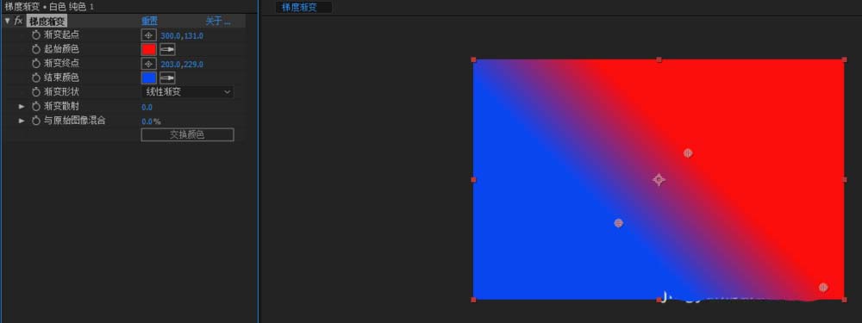
Task: Click the 渐变散射 property label
Action: tap(61, 107)
